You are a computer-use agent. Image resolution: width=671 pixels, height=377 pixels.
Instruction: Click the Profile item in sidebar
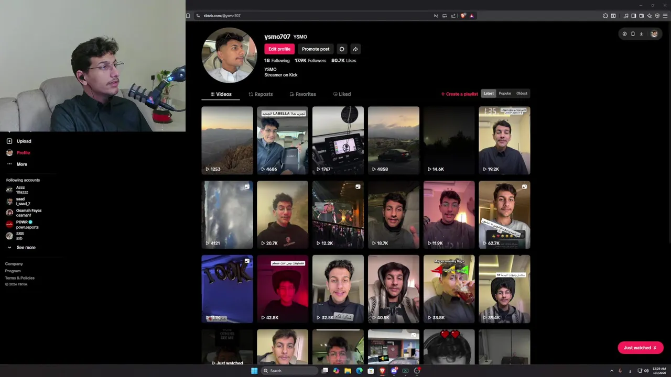click(18, 152)
